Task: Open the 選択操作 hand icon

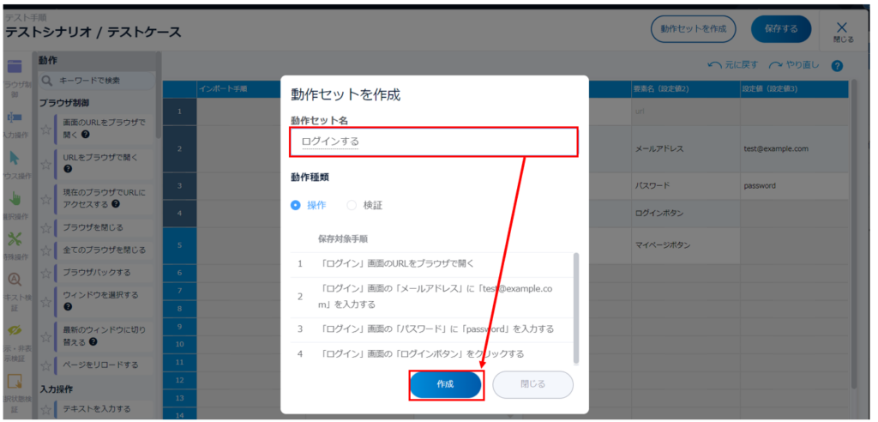Action: pyautogui.click(x=14, y=199)
